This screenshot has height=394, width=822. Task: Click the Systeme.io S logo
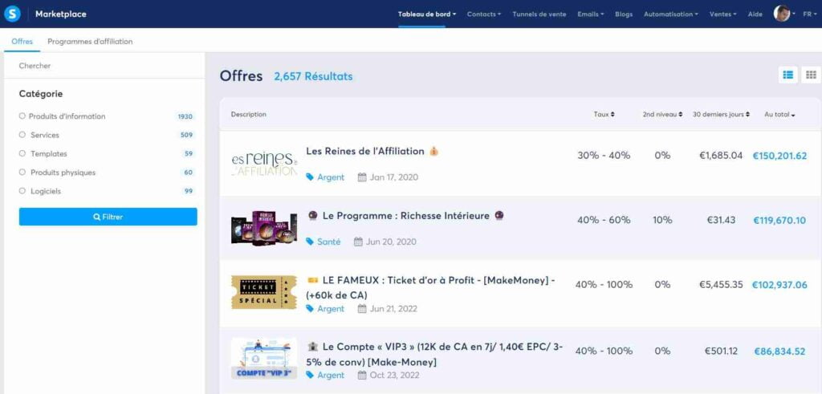point(12,14)
